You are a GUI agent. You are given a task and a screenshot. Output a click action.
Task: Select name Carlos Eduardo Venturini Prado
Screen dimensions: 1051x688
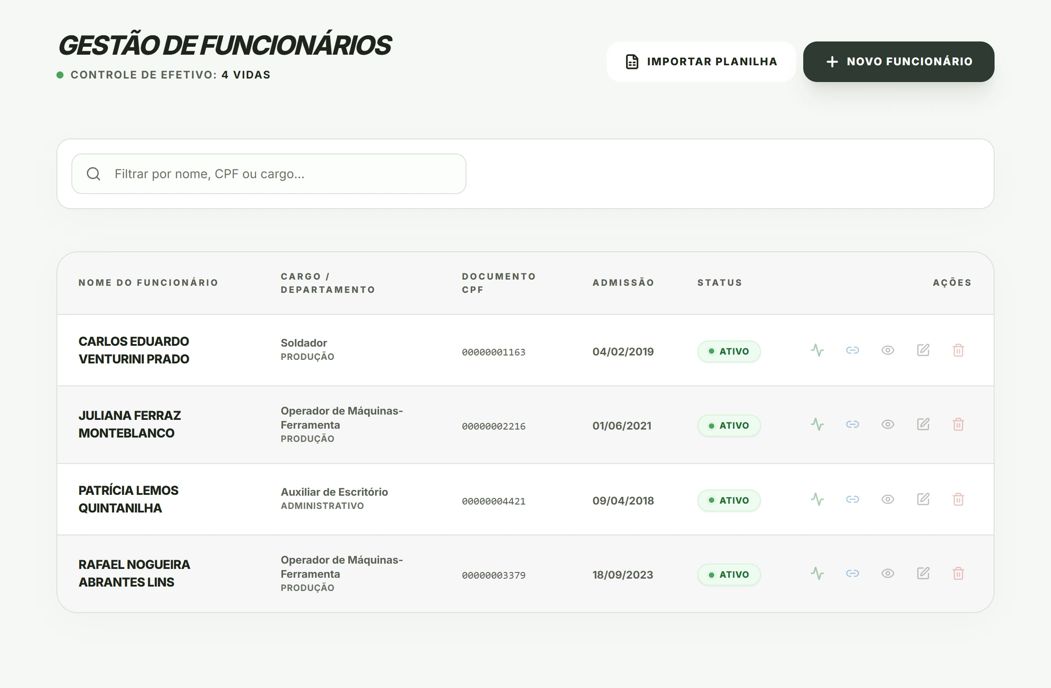tap(134, 350)
